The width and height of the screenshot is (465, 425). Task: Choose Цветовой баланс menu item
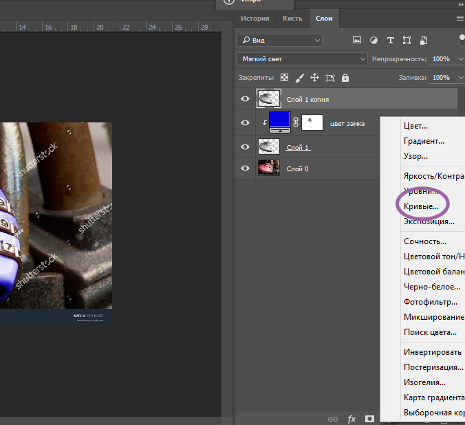click(433, 272)
